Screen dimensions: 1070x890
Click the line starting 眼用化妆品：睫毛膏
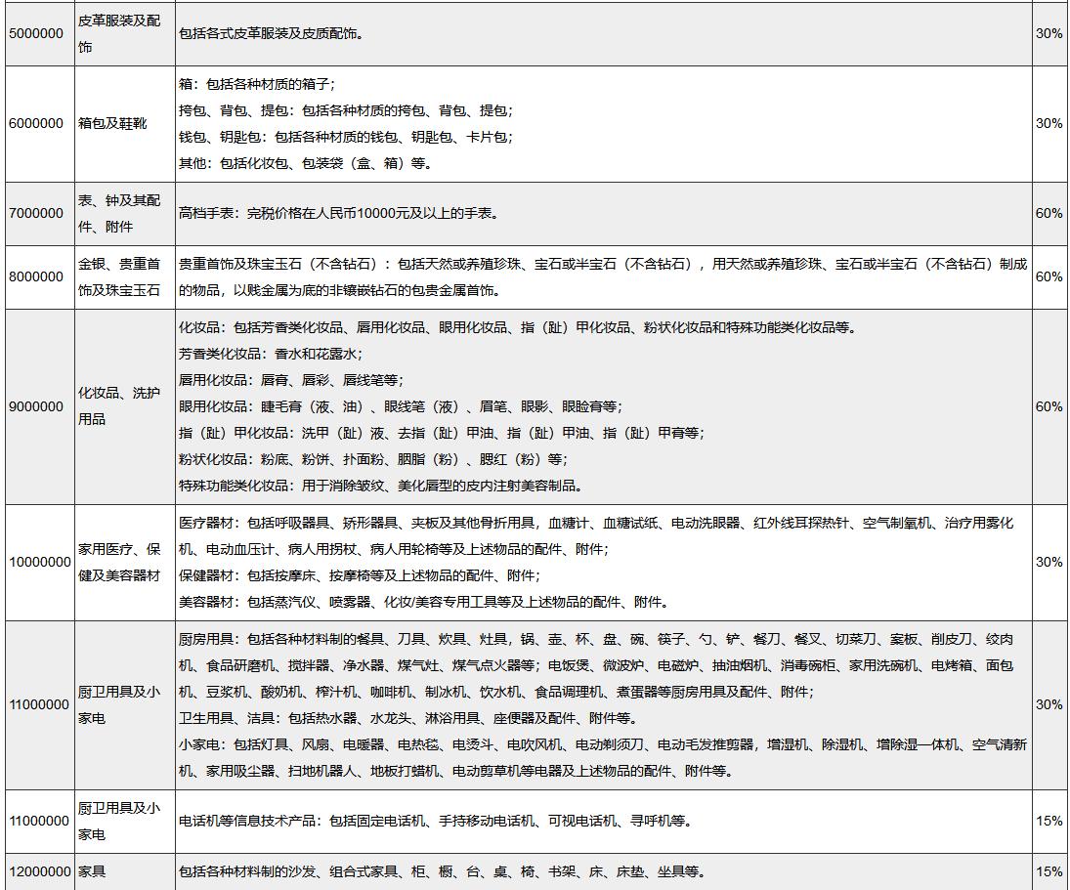tap(401, 406)
